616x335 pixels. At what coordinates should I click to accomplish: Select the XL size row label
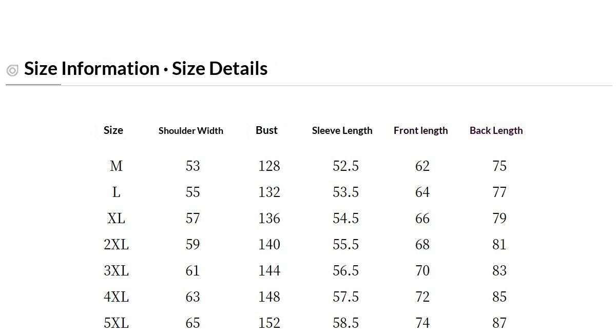pos(116,219)
